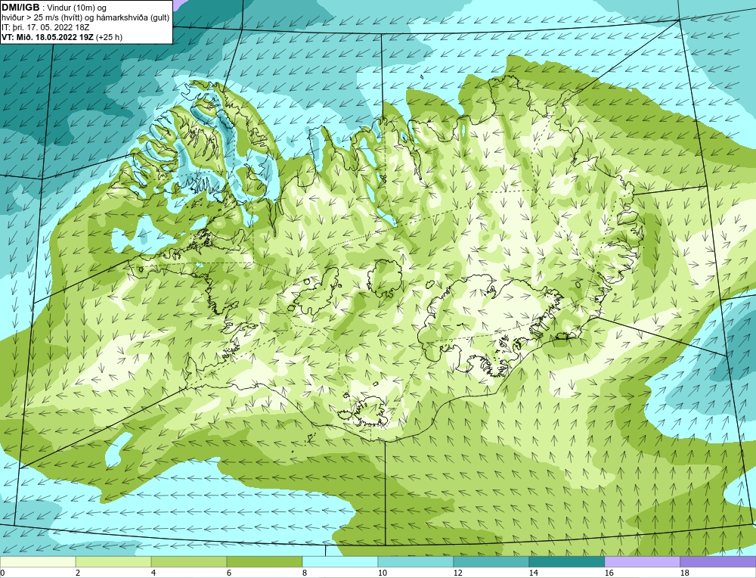This screenshot has width=756, height=578.
Task: Click the 6–8 m/s olive green legend swatch
Action: pos(264,562)
